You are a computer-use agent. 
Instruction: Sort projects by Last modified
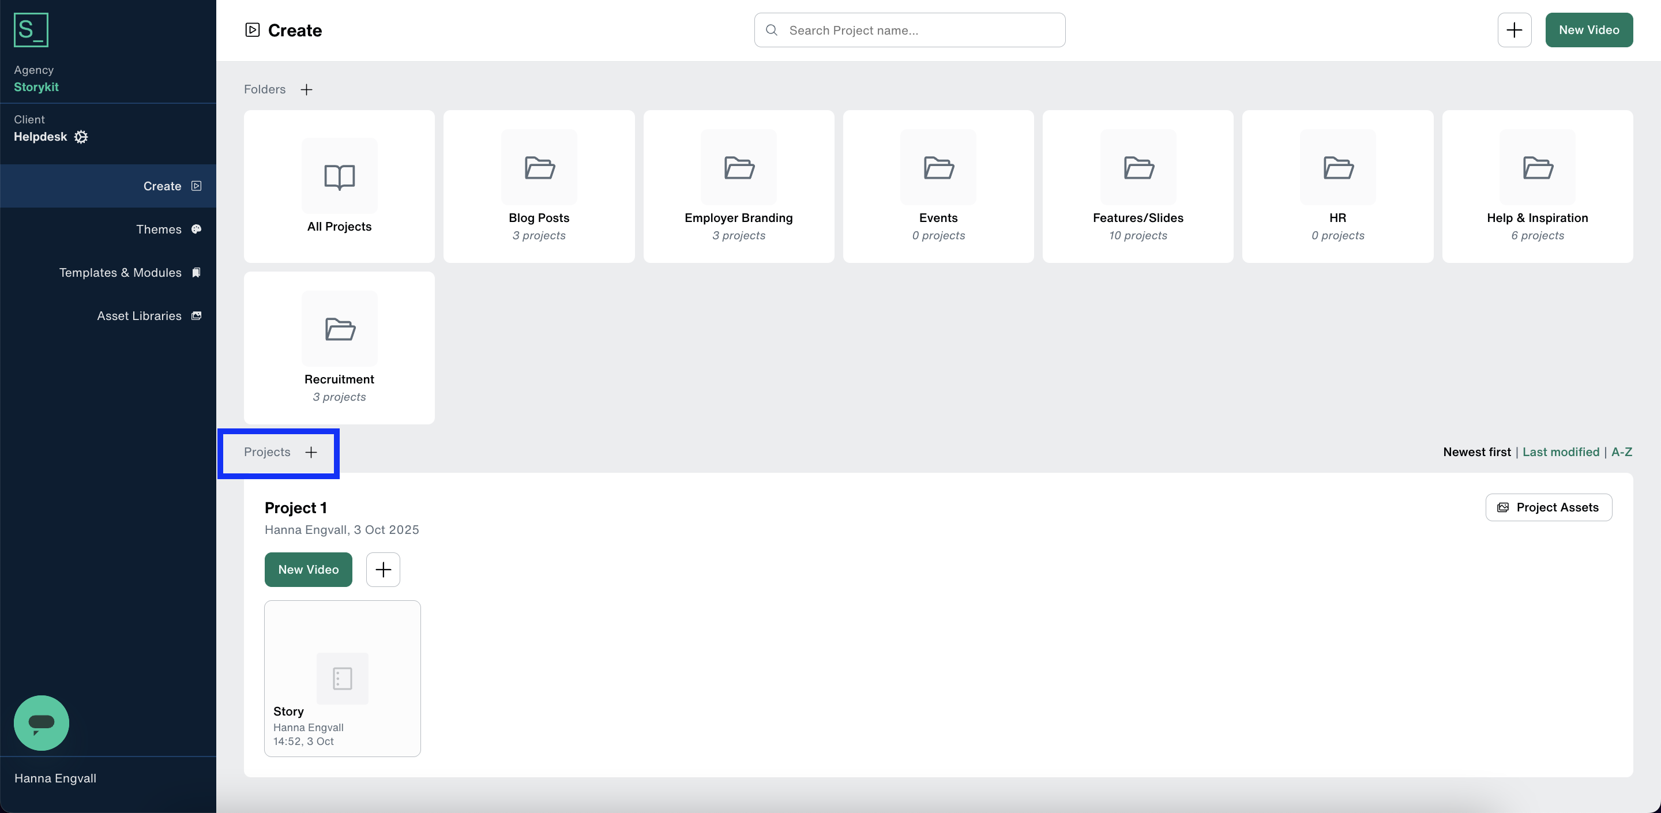click(x=1561, y=452)
